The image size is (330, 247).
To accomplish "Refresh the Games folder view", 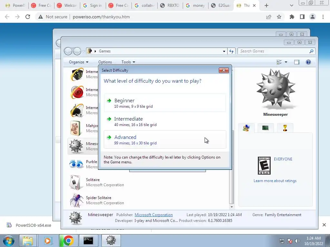I will point(231,51).
